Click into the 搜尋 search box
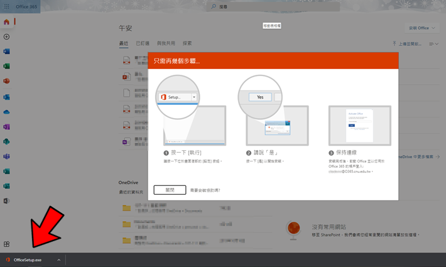 [x=273, y=6]
